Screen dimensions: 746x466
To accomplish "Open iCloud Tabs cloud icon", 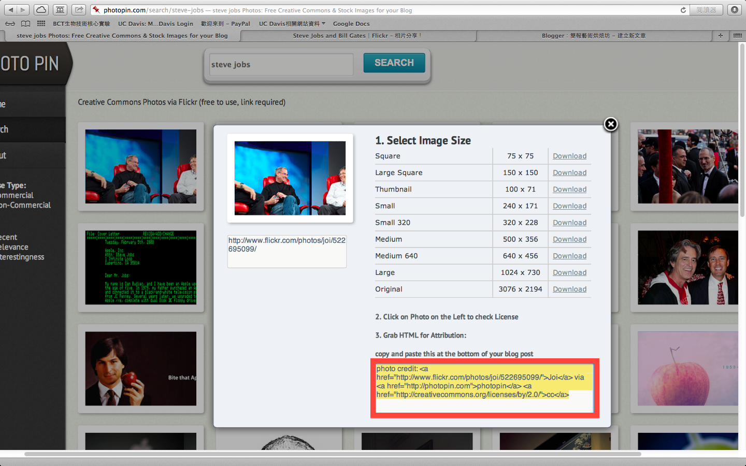I will (41, 10).
